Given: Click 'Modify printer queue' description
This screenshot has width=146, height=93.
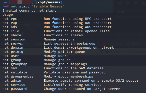Looking at the screenshot, I should click(64, 52).
